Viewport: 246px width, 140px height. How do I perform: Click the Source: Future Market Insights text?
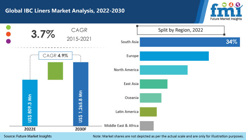(x=28, y=136)
